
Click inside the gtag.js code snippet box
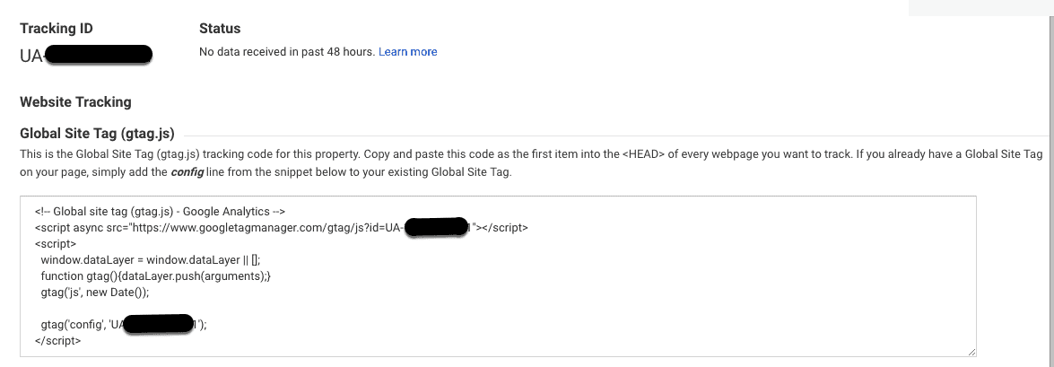[498, 276]
